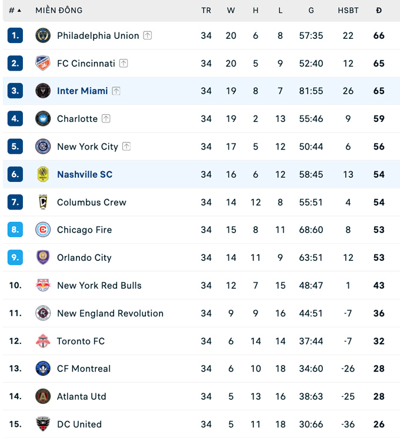The height and width of the screenshot is (438, 400).
Task: Click the Philadelphia Union club crest
Action: 43,35
